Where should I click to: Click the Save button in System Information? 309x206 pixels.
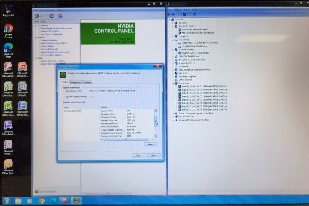(138, 156)
